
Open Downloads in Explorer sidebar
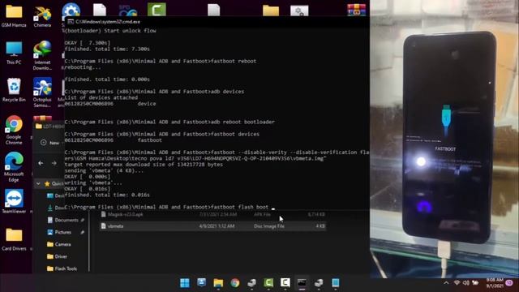pyautogui.click(x=56, y=208)
